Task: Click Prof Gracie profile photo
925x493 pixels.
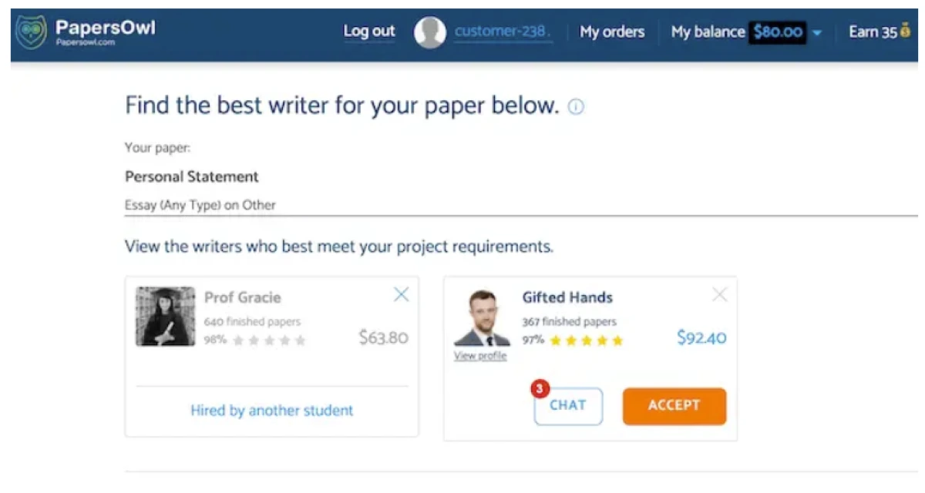Action: pos(166,317)
